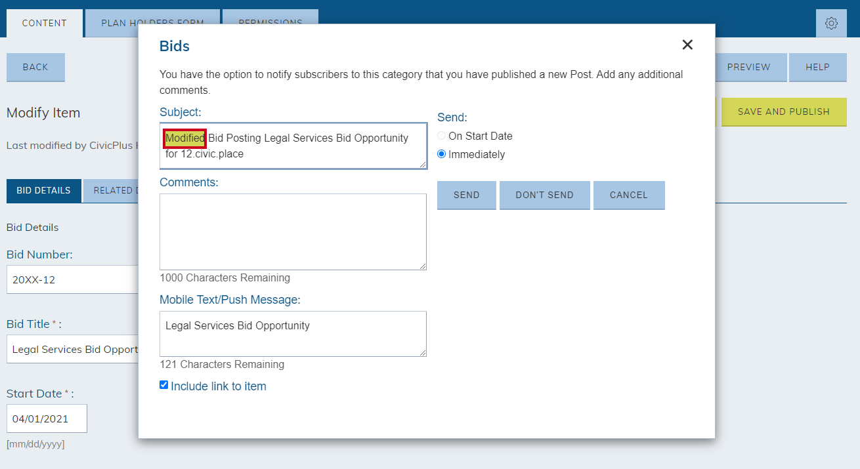Click the Bid Title input field

(72, 349)
